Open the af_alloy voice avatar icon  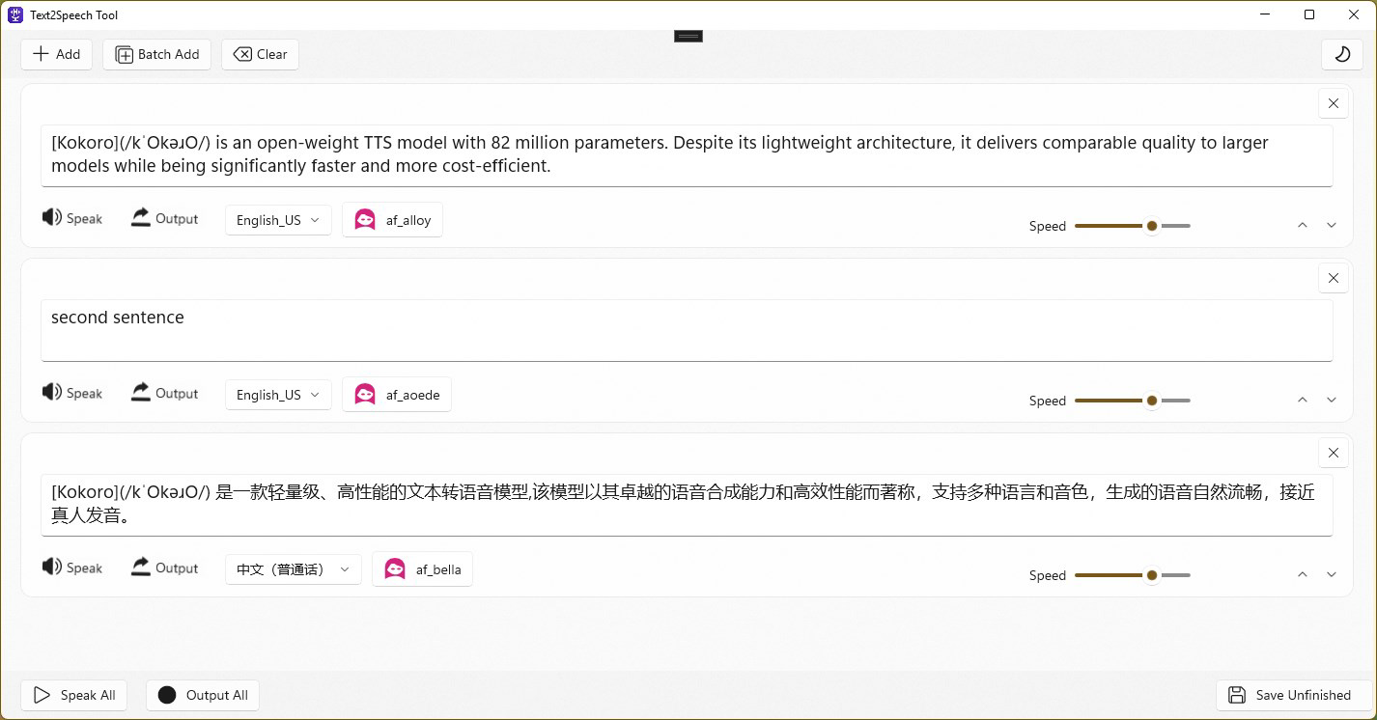point(365,219)
